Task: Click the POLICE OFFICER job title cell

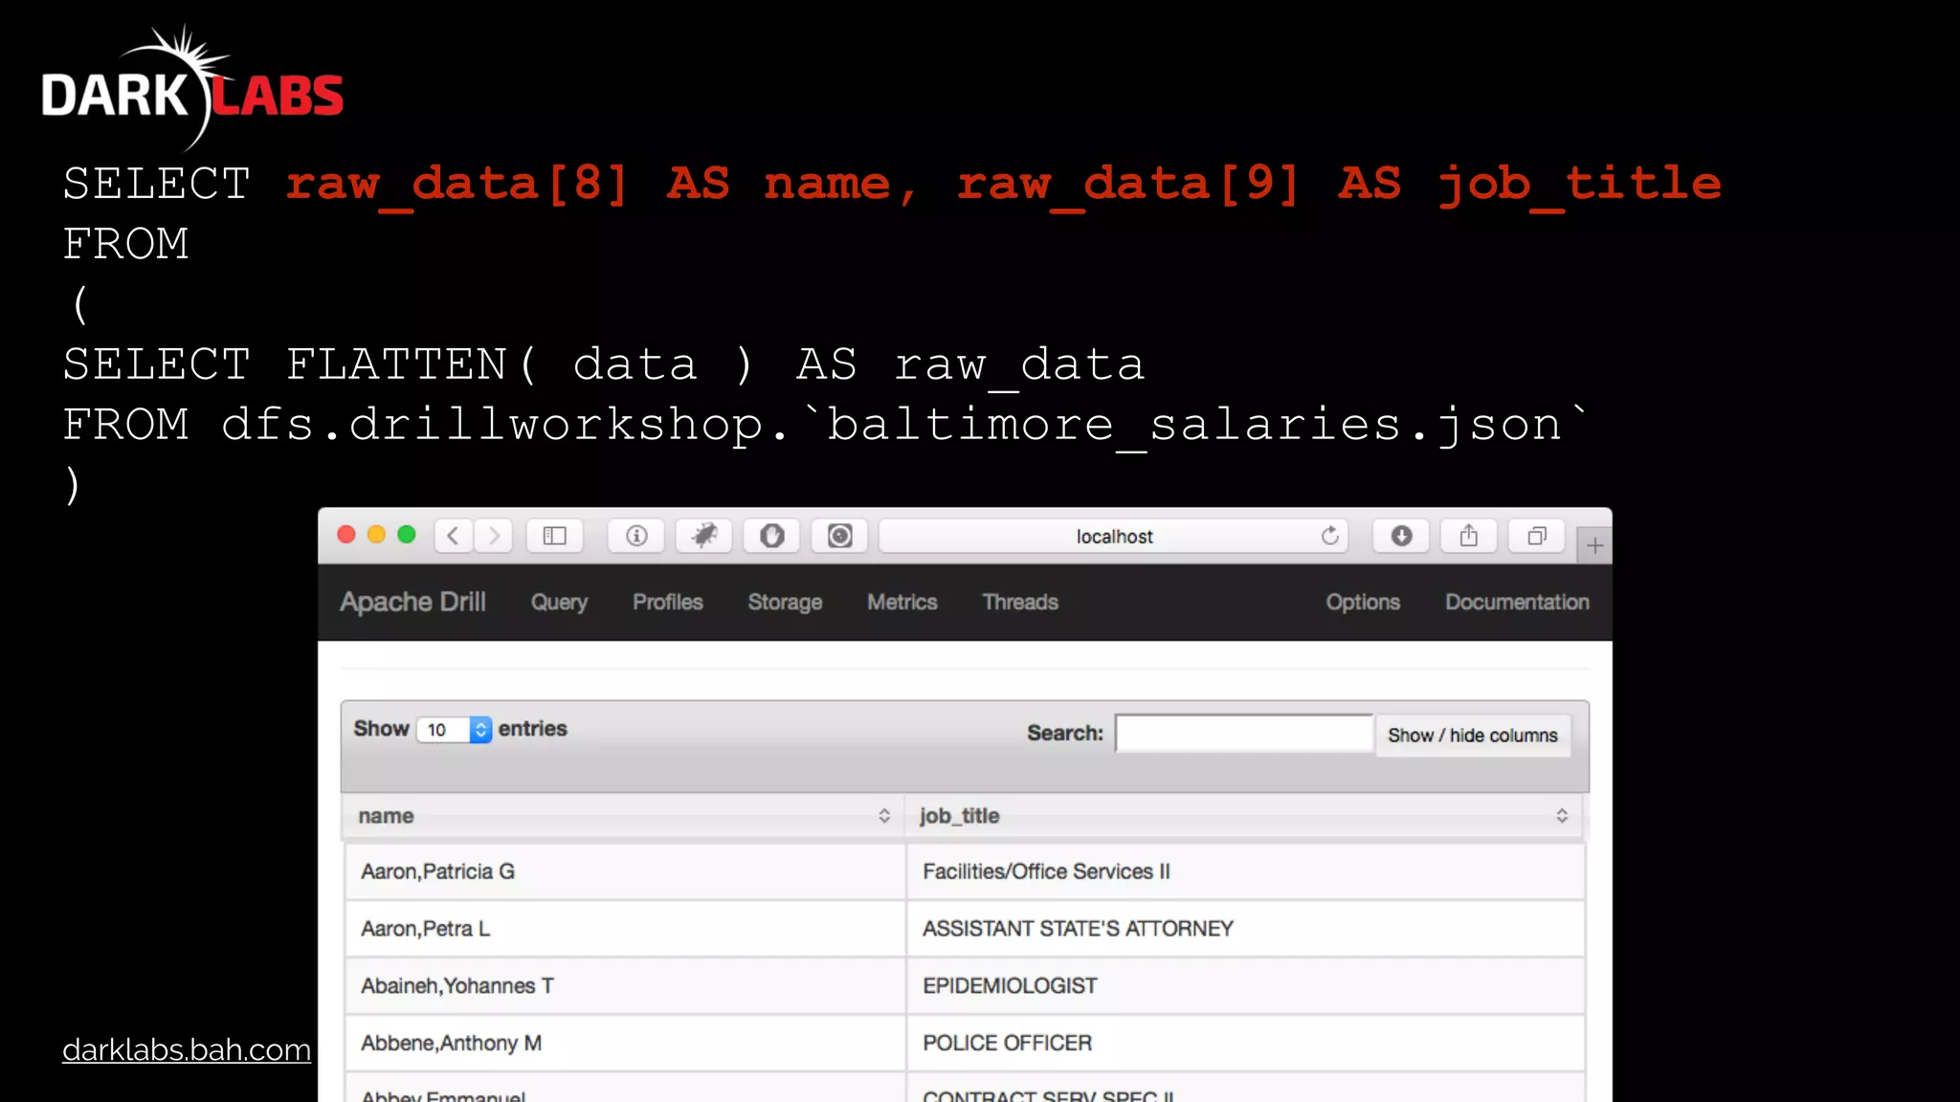Action: (x=1246, y=1044)
